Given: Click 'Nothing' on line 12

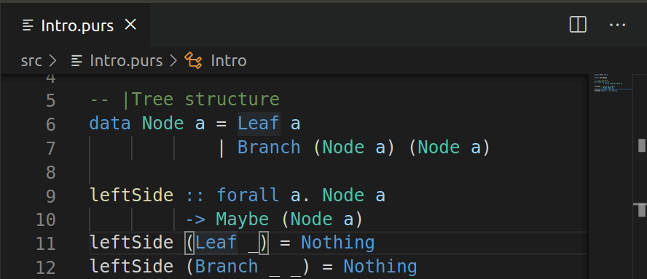Looking at the screenshot, I should pos(380,267).
